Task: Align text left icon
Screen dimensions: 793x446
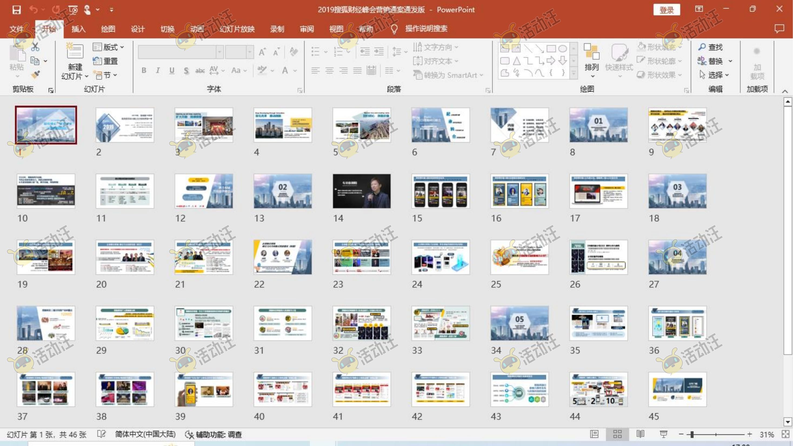Action: tap(315, 71)
